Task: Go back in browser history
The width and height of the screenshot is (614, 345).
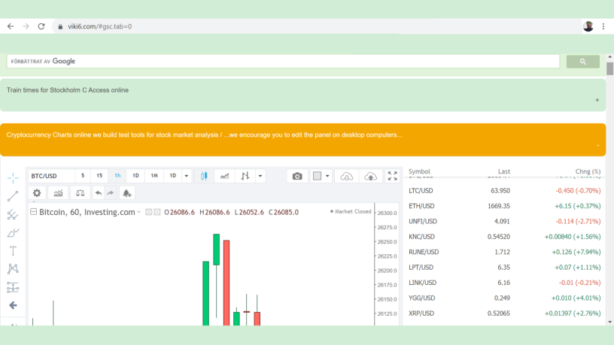Action: coord(11,26)
